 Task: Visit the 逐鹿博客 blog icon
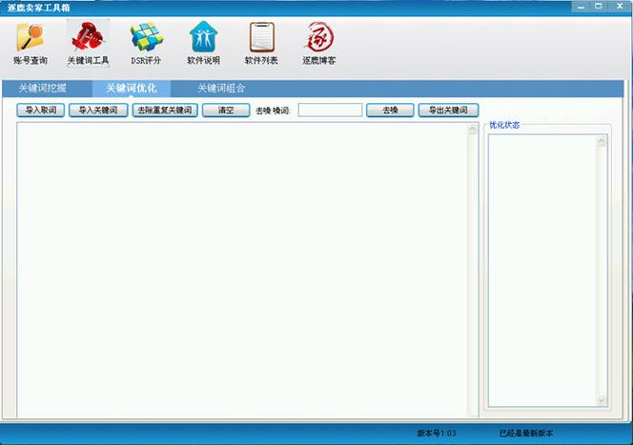click(x=318, y=43)
